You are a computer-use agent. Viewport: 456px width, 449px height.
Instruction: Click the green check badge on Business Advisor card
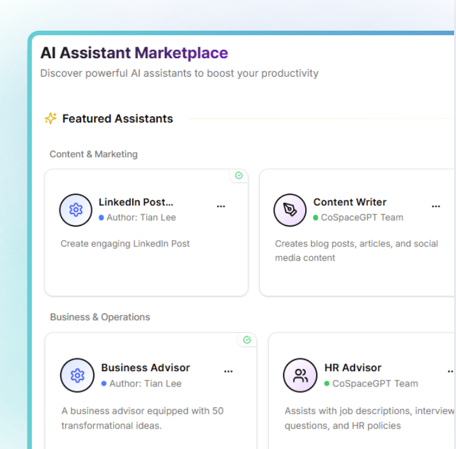click(x=247, y=340)
